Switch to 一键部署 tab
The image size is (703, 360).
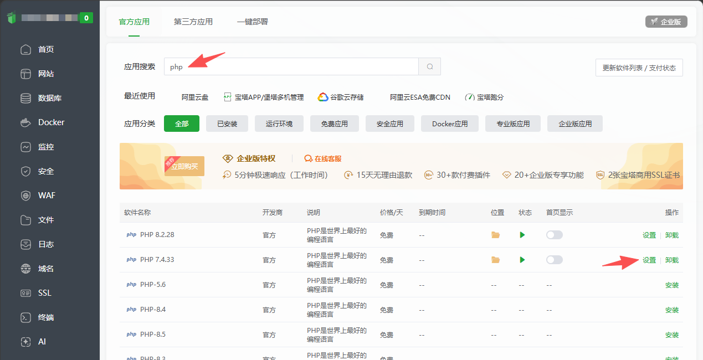(x=253, y=22)
